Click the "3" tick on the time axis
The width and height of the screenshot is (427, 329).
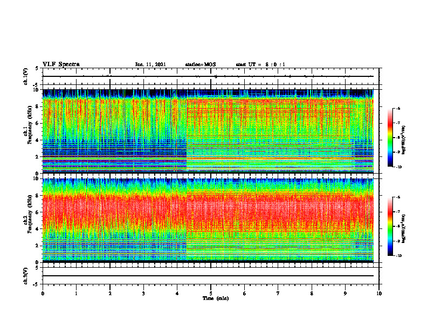tap(143, 294)
